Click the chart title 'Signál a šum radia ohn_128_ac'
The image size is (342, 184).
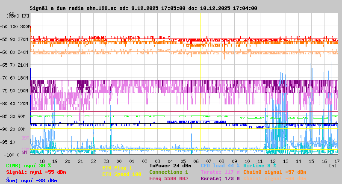click(73, 8)
